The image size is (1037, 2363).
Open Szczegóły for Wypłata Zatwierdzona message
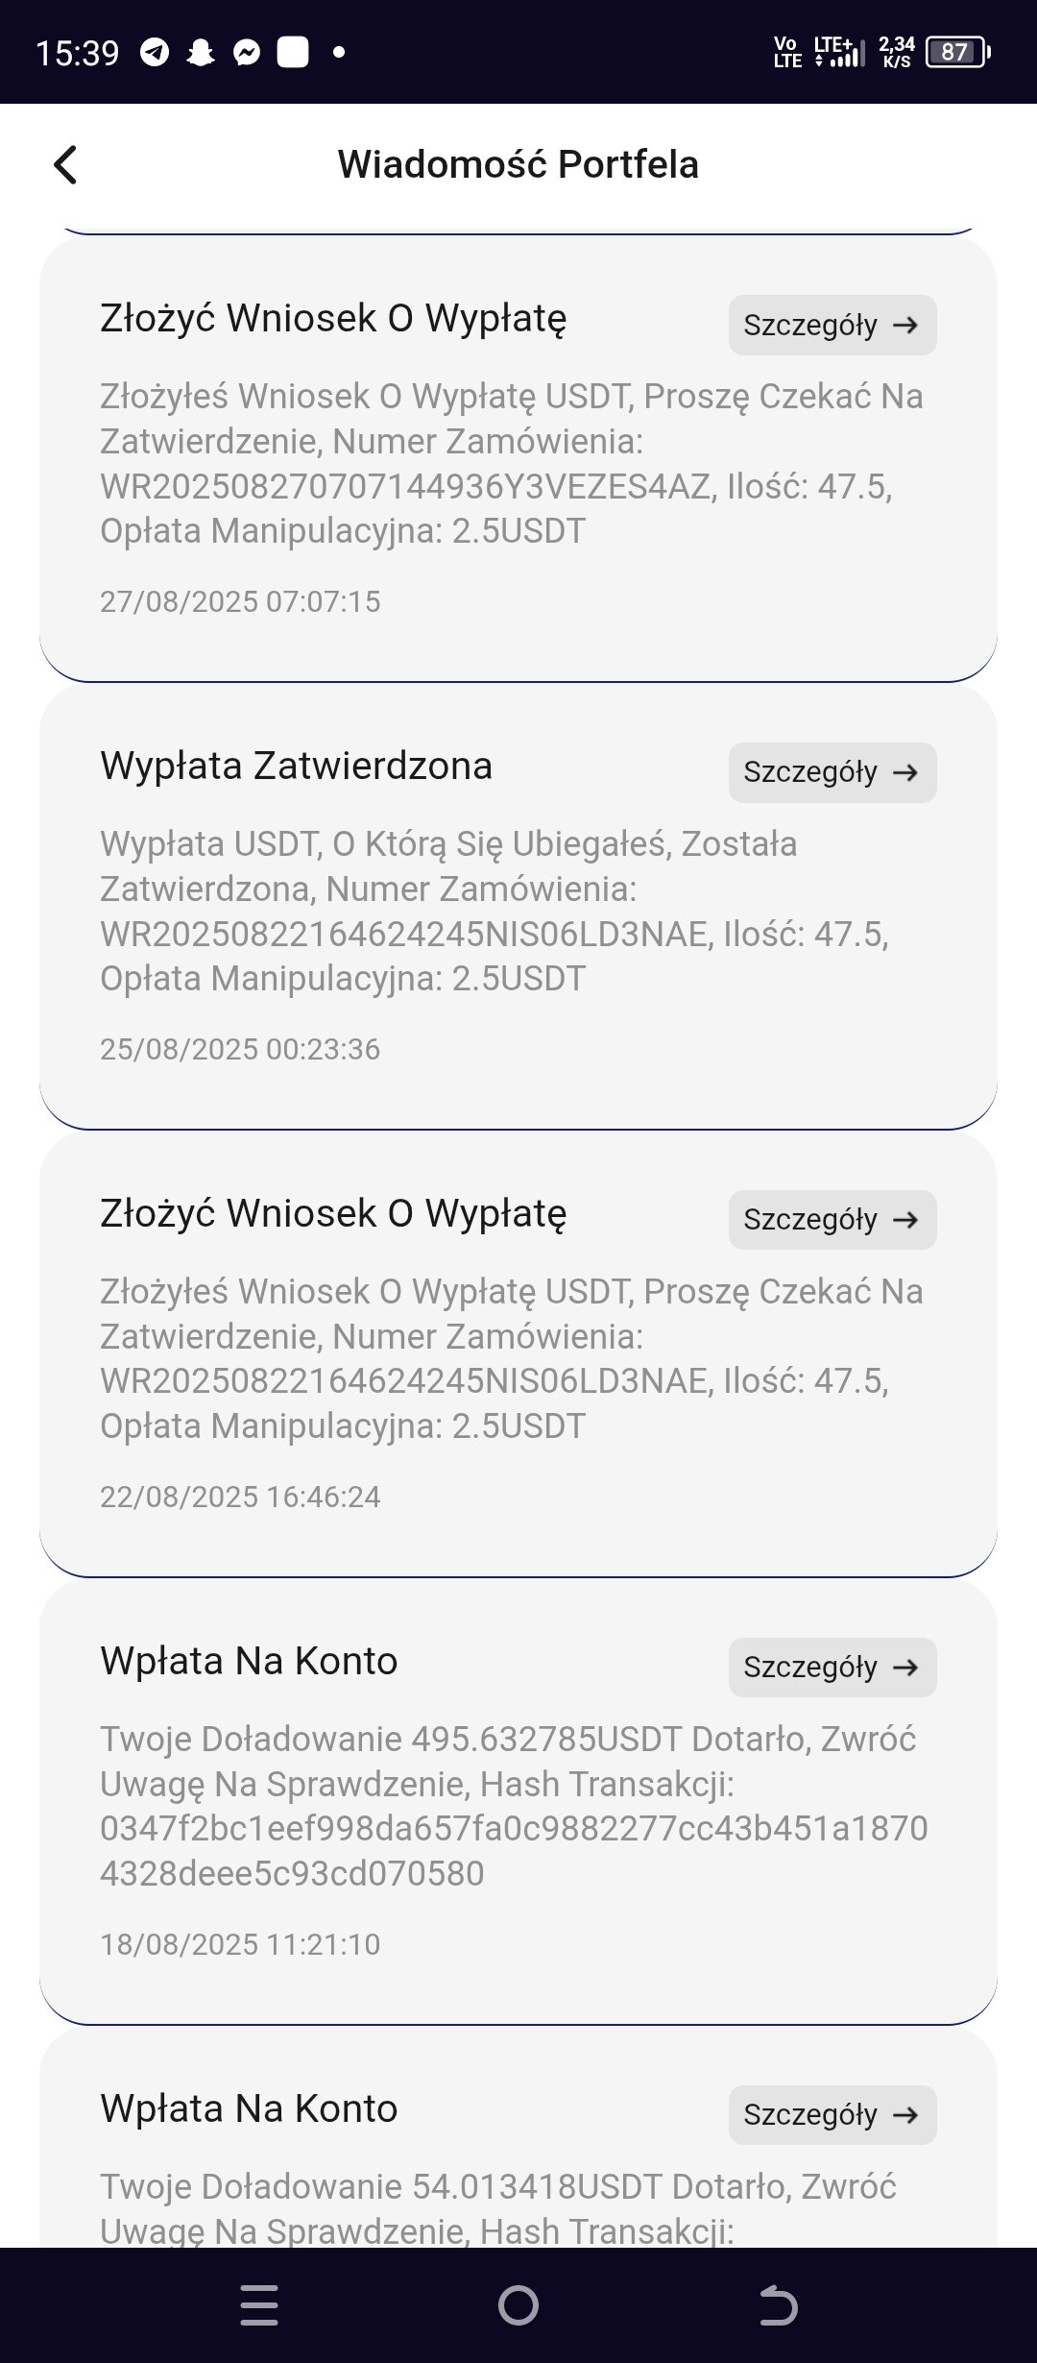(832, 772)
